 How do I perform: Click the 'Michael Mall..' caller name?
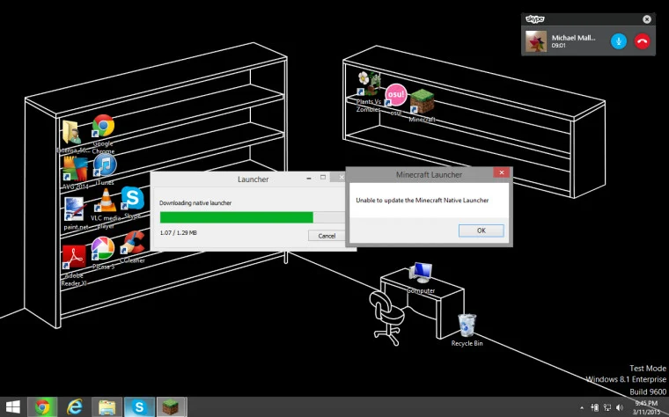point(573,38)
